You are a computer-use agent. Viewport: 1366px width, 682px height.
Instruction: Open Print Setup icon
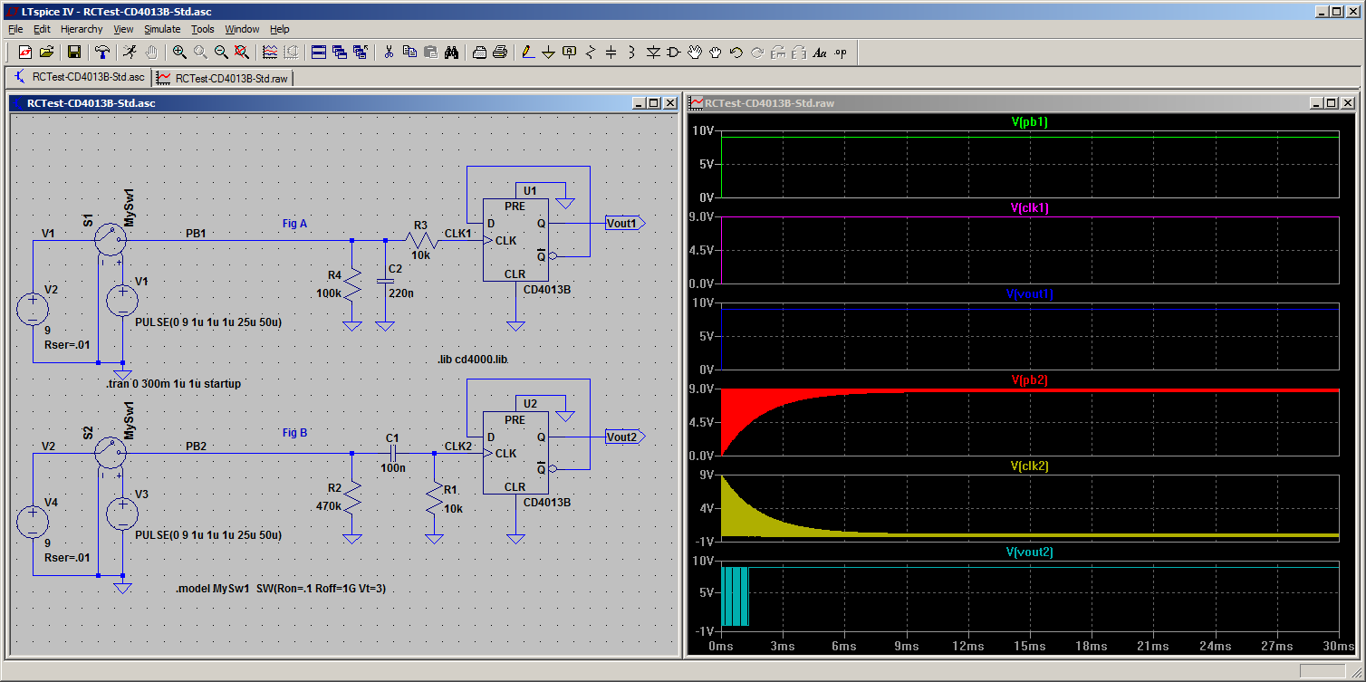[479, 53]
